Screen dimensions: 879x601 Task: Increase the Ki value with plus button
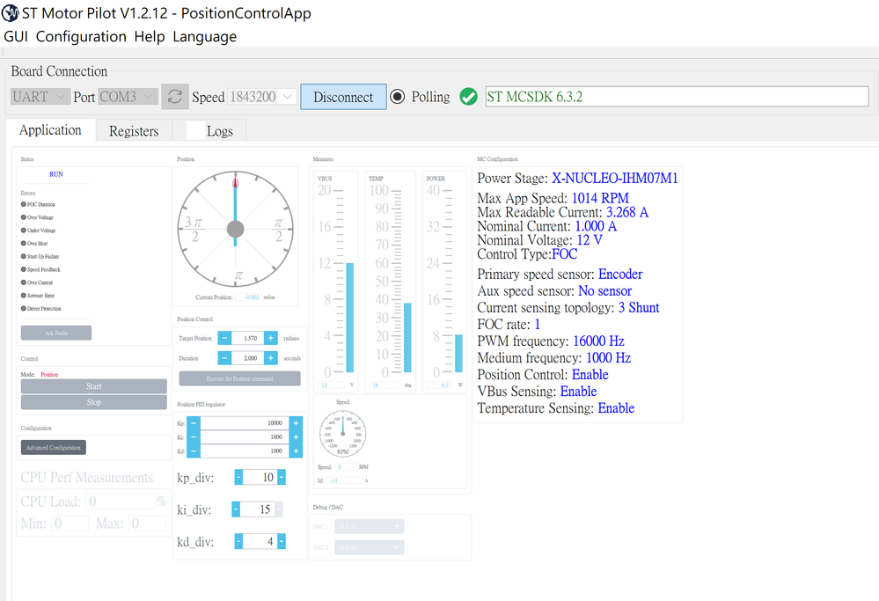point(296,437)
